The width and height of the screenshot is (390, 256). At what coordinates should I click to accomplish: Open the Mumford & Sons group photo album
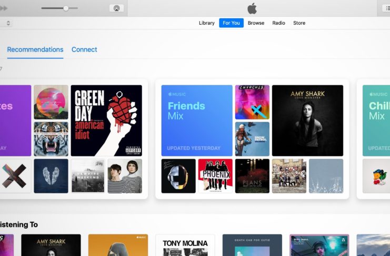coord(289,176)
